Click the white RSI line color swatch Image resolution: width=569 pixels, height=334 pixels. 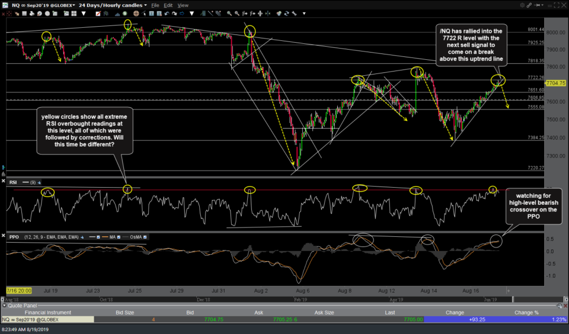click(x=25, y=182)
